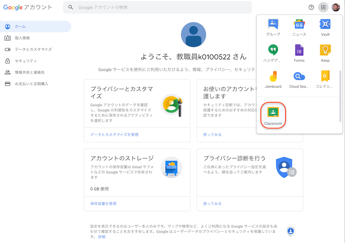Open 個人情報 in the sidebar
345x243 pixels.
(x=35, y=38)
